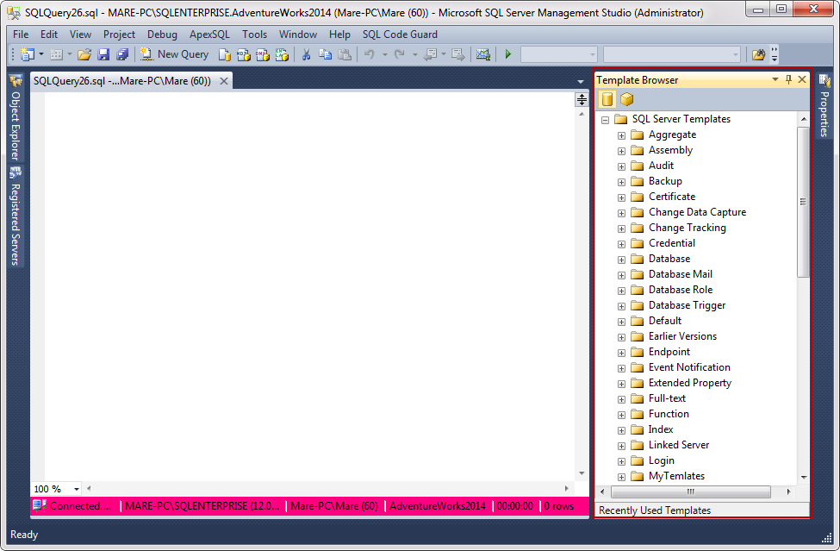Image resolution: width=840 pixels, height=551 pixels.
Task: Open the ApexSQL menu
Action: tap(209, 34)
